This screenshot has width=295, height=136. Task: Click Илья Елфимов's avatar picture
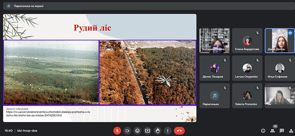click(x=280, y=68)
